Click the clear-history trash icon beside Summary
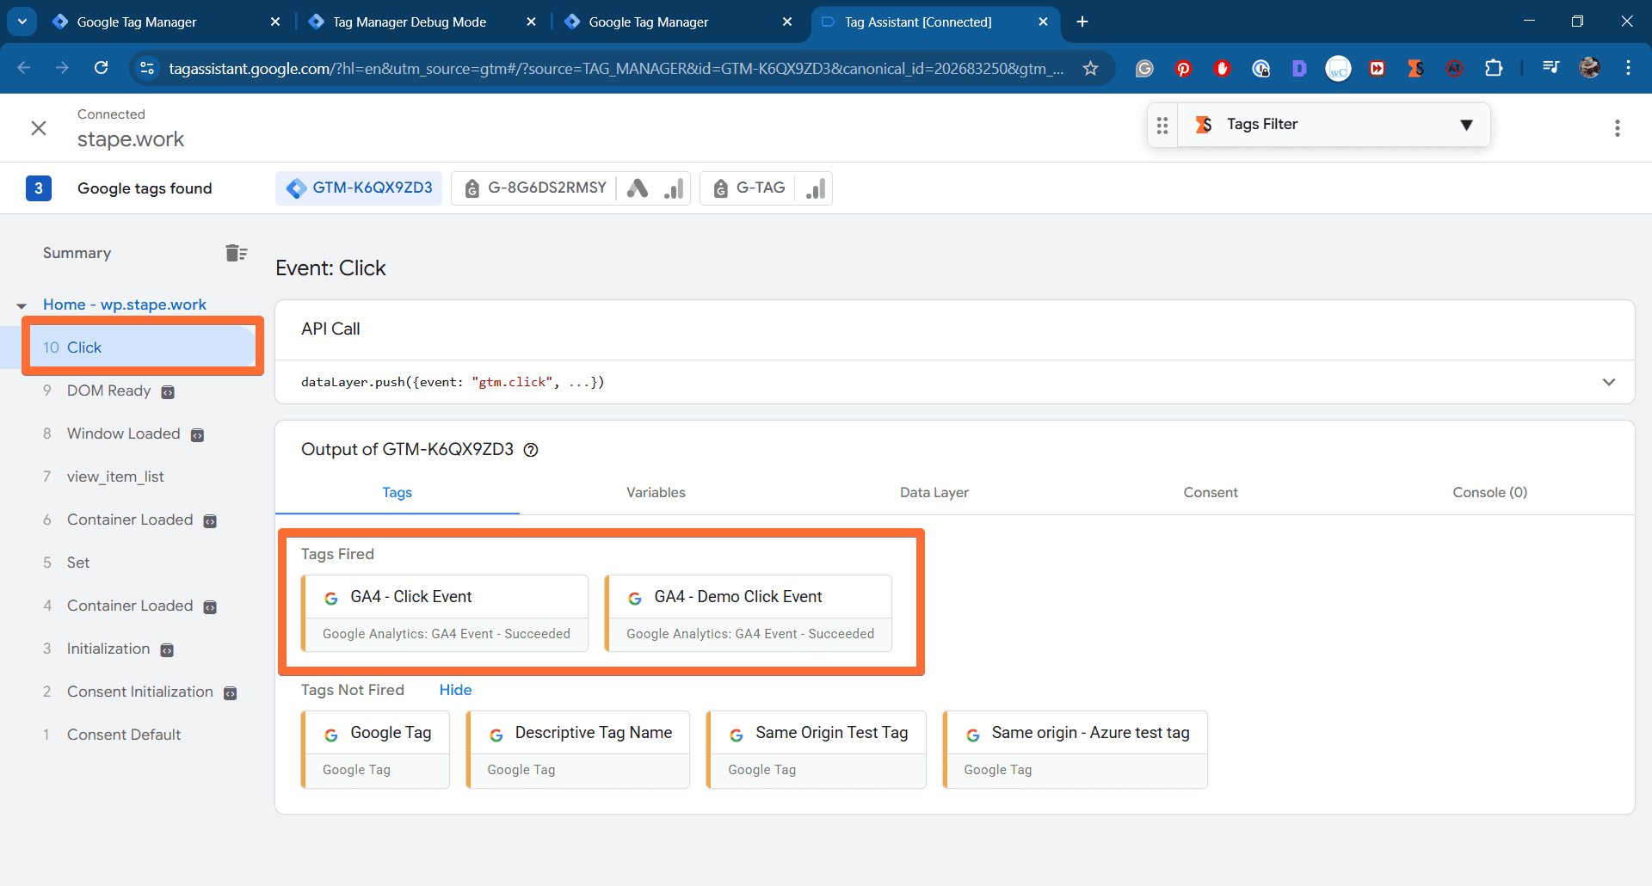Image resolution: width=1652 pixels, height=886 pixels. [235, 252]
